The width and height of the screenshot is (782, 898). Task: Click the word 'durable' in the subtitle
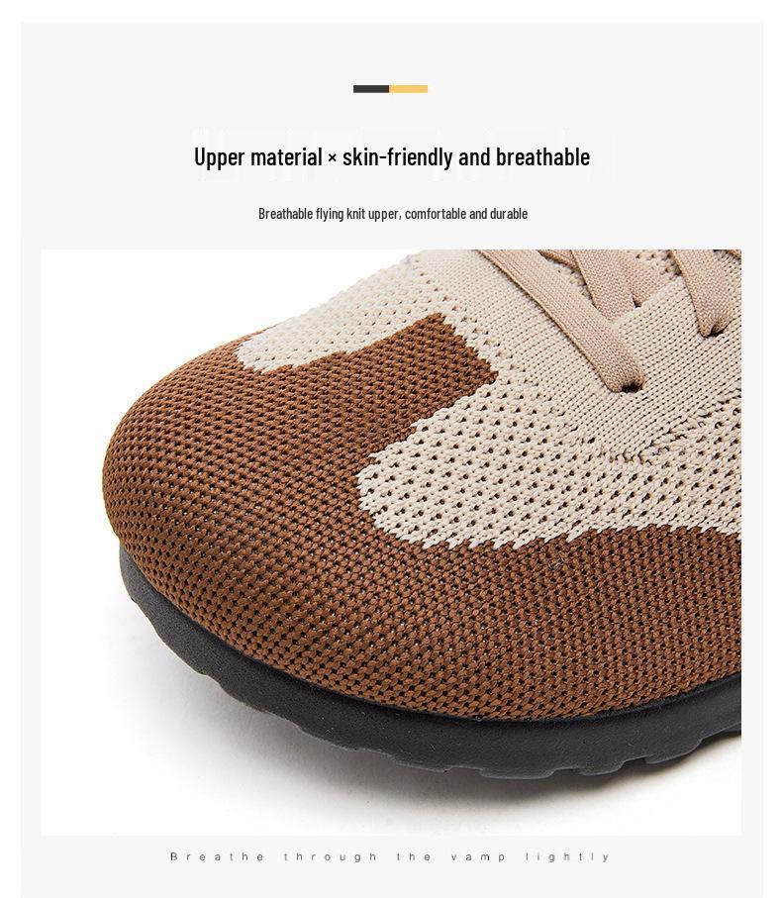(509, 214)
